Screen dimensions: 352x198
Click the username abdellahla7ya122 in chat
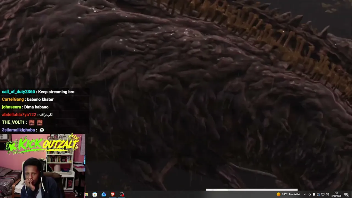[x=19, y=115]
